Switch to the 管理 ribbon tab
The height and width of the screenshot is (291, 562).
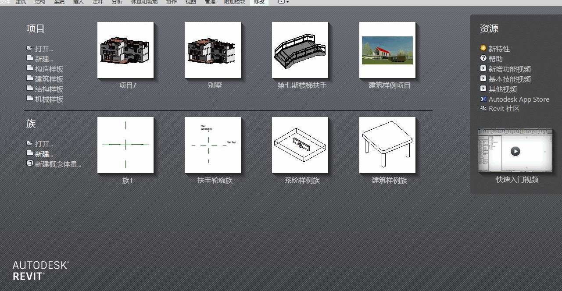[x=210, y=2]
